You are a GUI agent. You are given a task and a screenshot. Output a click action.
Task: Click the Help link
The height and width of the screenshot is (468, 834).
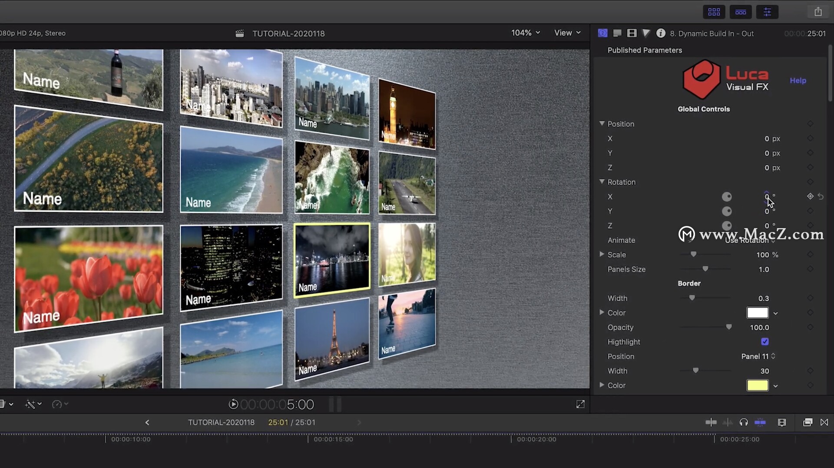(x=798, y=80)
